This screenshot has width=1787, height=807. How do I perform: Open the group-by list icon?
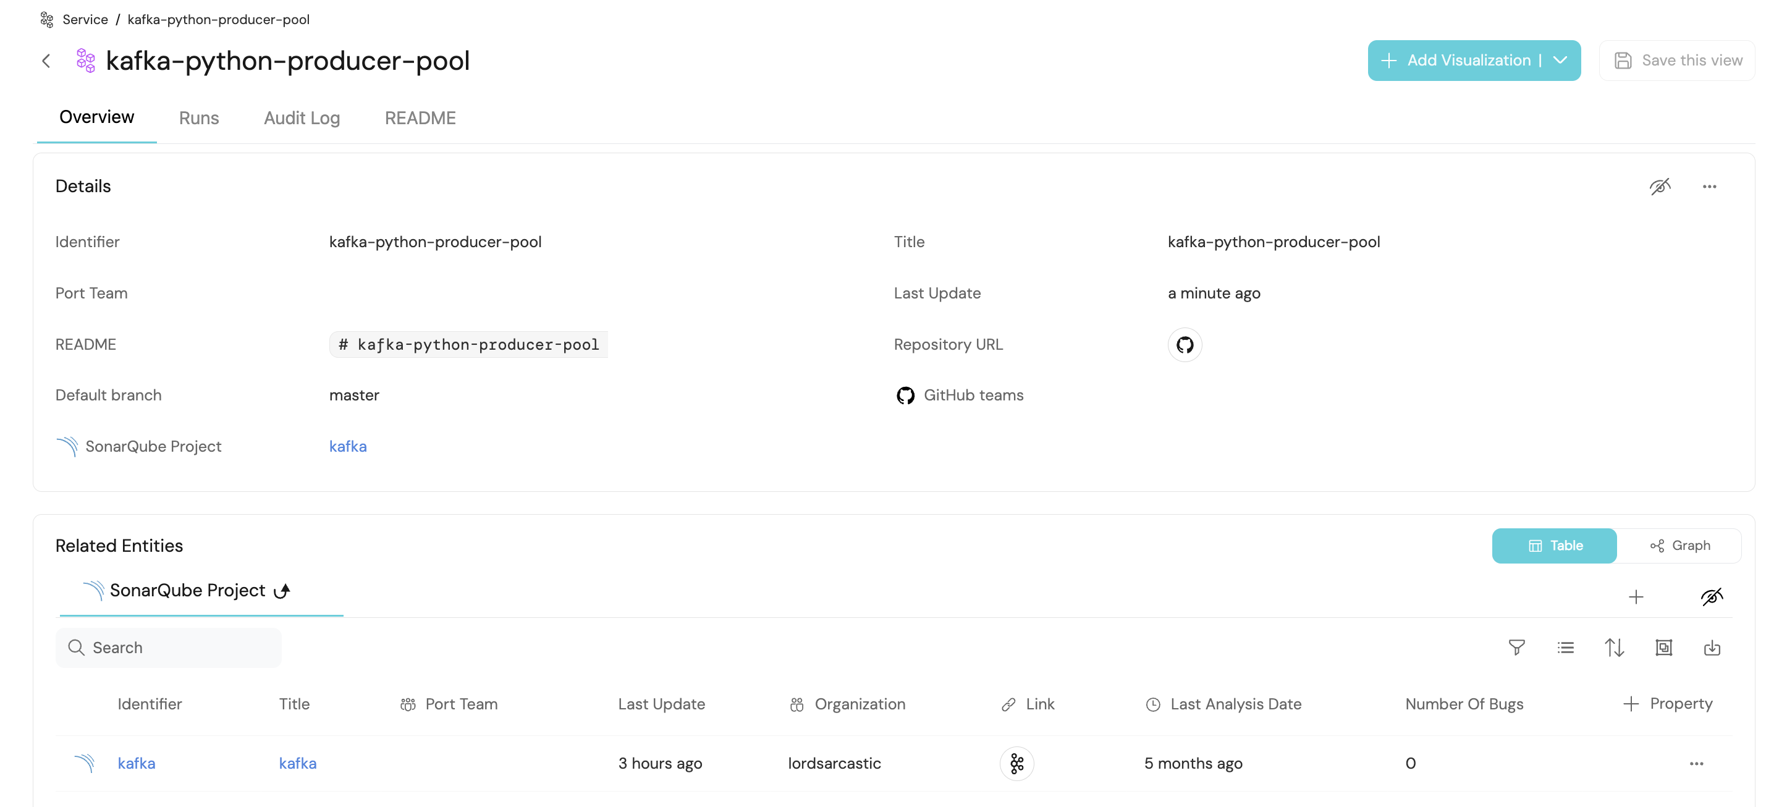tap(1565, 648)
